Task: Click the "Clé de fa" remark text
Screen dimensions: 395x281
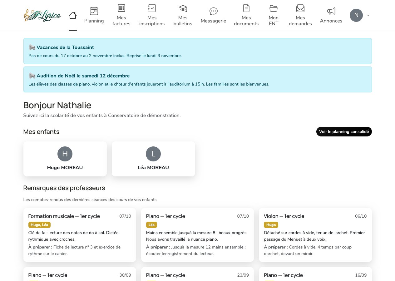Action: tap(73, 236)
